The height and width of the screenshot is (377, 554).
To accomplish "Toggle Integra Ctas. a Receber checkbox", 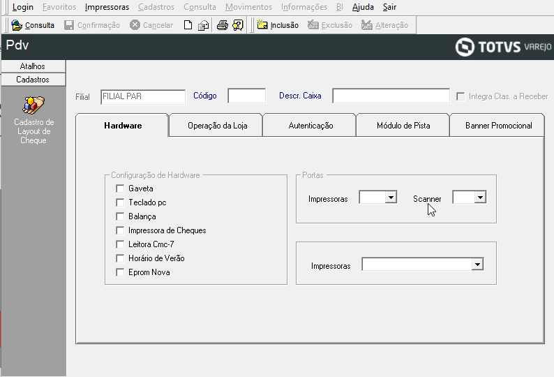I will point(461,96).
